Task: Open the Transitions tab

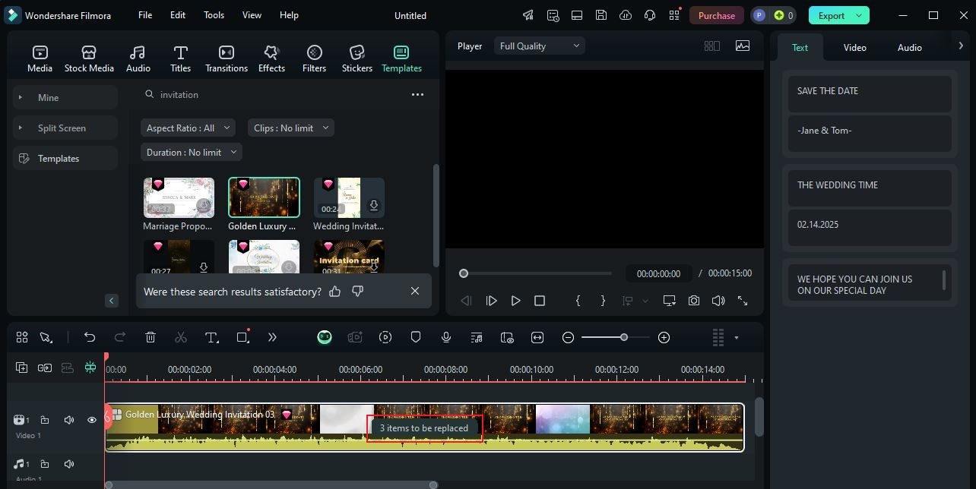Action: 227,58
